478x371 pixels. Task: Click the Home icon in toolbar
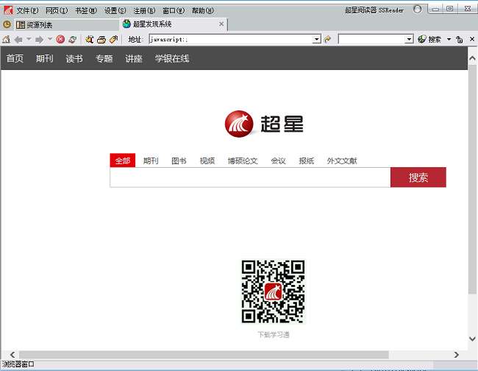point(6,39)
